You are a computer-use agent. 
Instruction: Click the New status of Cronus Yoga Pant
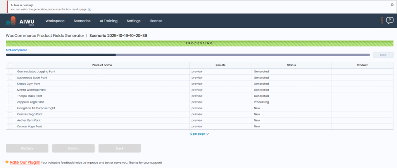(x=257, y=126)
